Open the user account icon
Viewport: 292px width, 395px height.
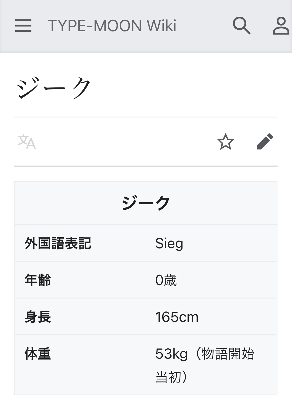pos(281,26)
